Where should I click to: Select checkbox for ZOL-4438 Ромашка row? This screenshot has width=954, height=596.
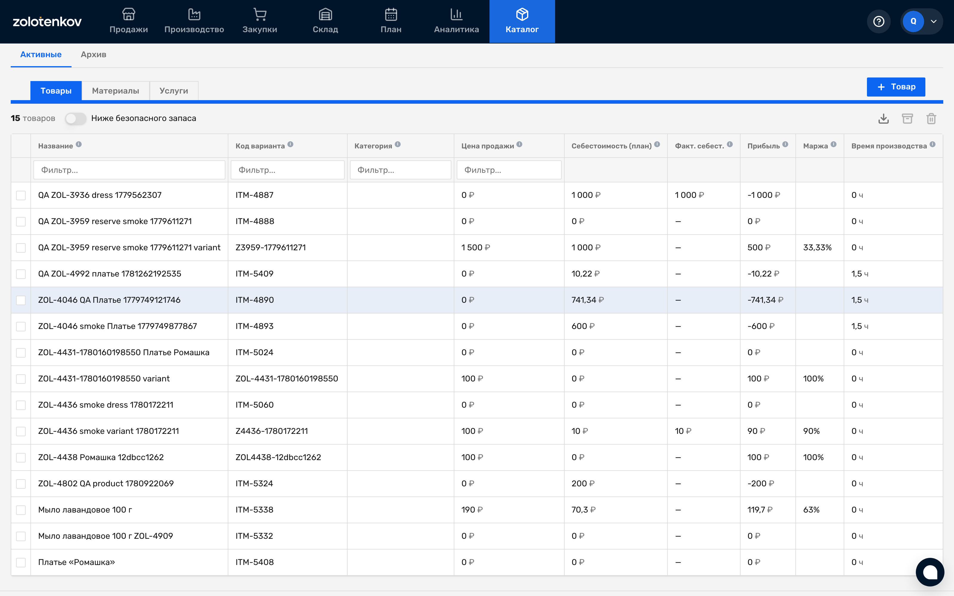21,458
